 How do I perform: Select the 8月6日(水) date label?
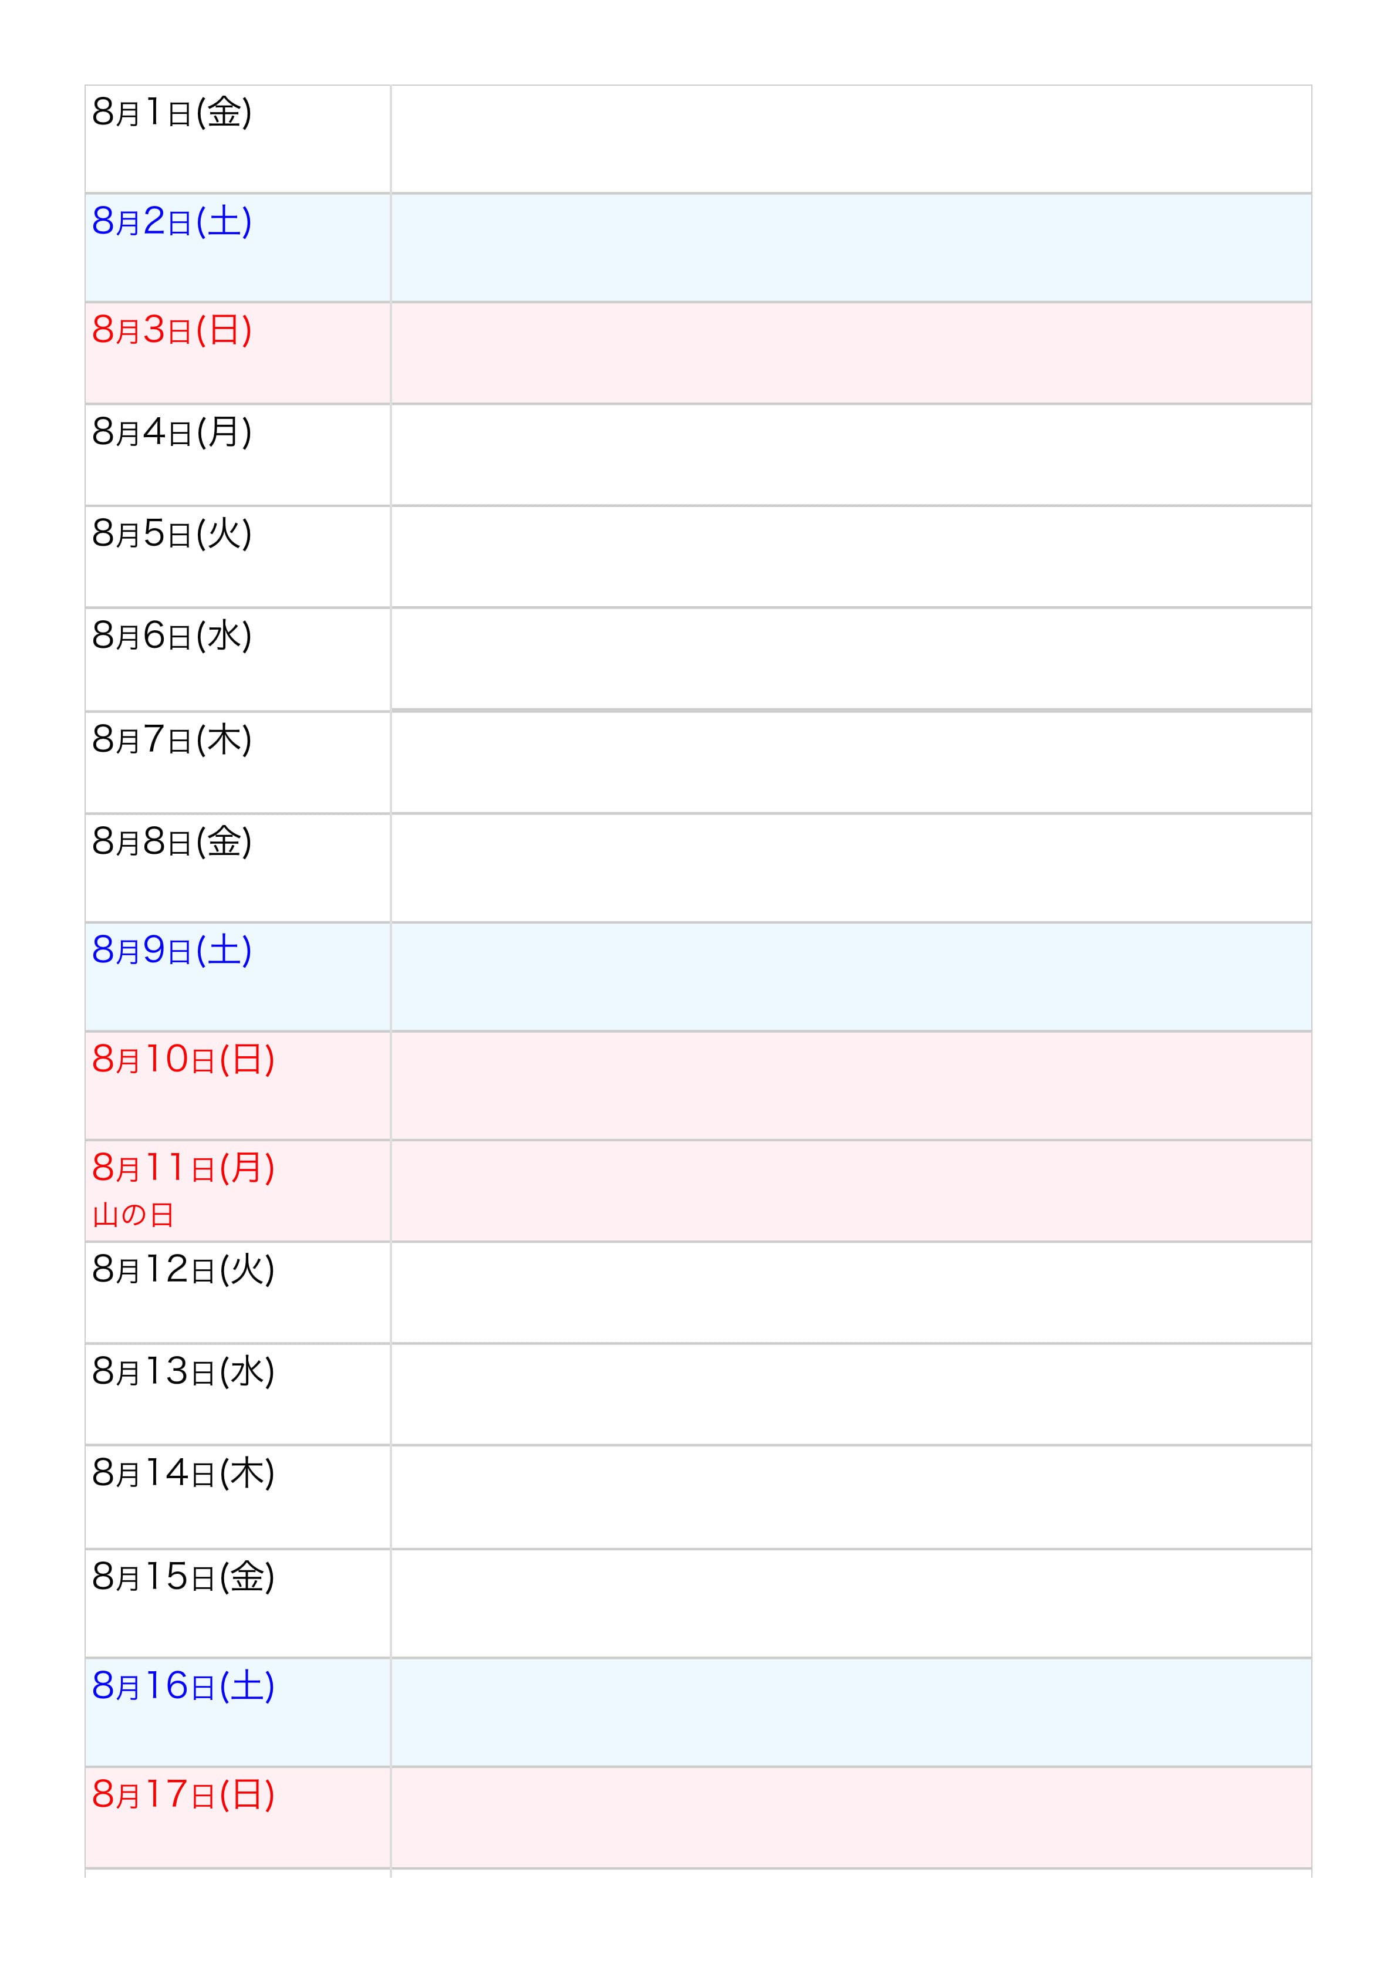point(172,636)
